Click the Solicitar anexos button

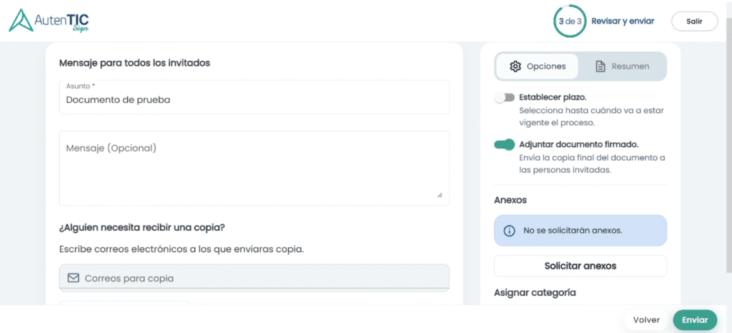click(x=580, y=266)
